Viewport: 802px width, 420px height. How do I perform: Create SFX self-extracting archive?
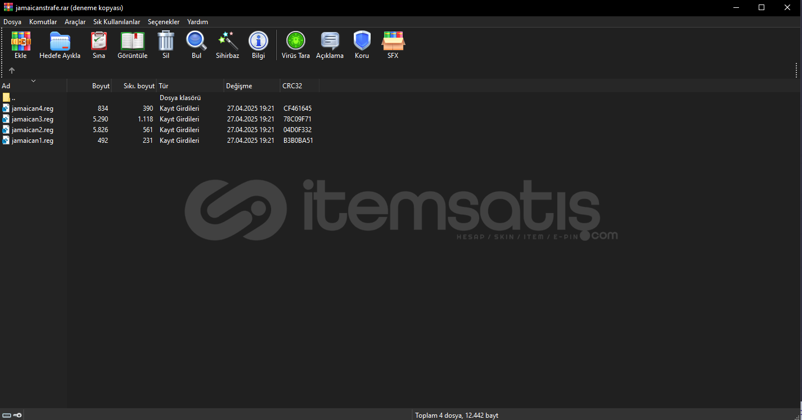coord(393,44)
